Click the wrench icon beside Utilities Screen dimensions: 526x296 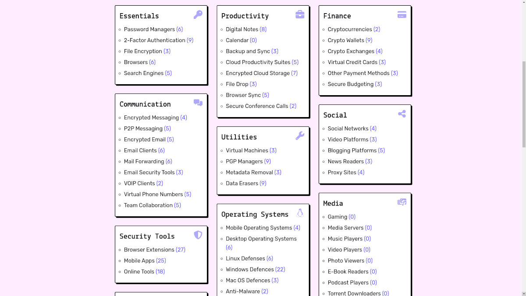tap(300, 136)
